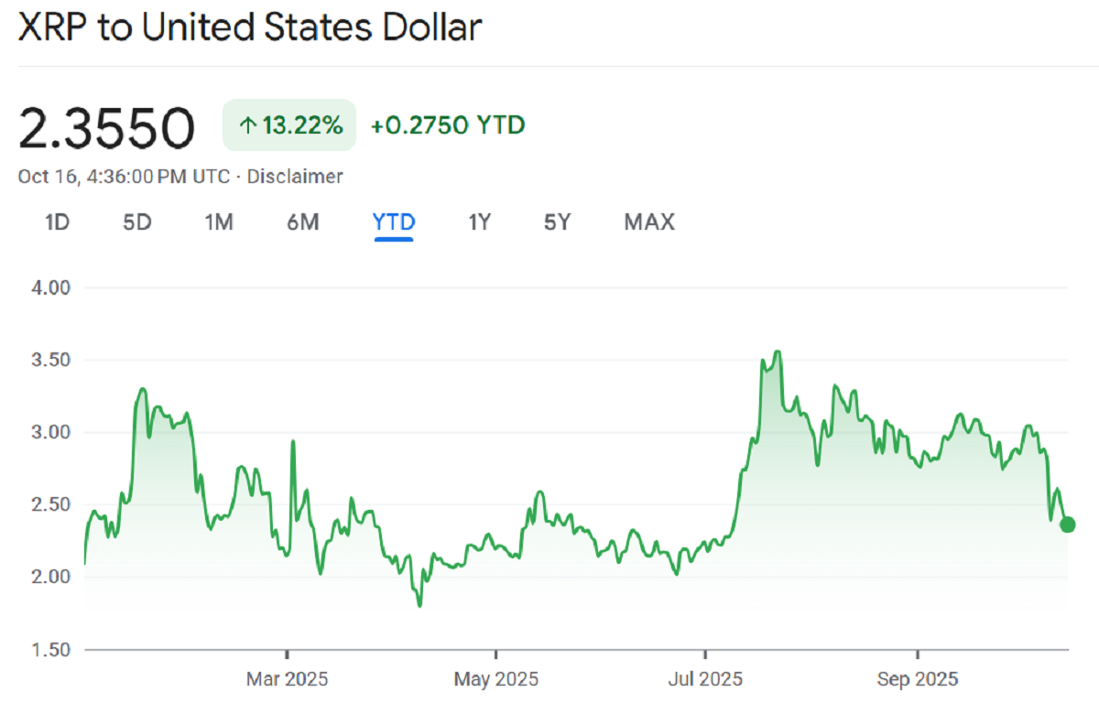Show the MAX price history
Image resolution: width=1099 pixels, height=703 pixels.
[x=648, y=222]
